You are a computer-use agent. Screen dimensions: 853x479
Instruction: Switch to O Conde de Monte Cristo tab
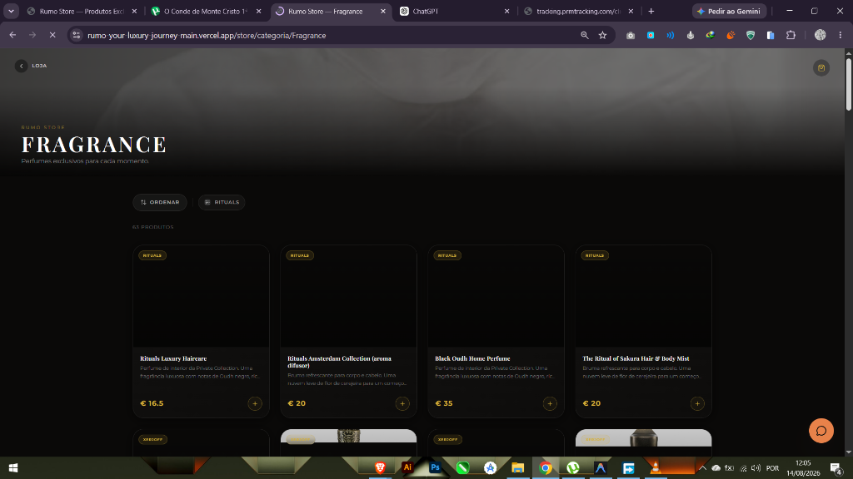pyautogui.click(x=206, y=11)
